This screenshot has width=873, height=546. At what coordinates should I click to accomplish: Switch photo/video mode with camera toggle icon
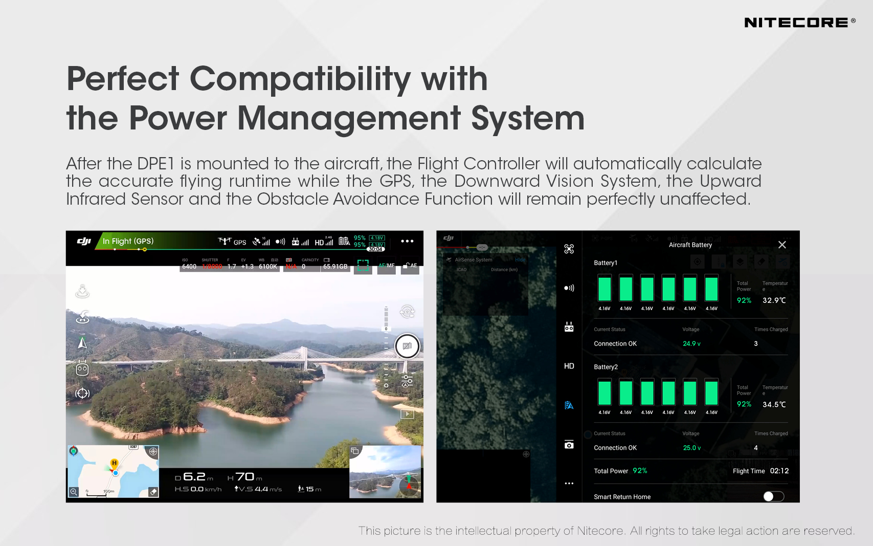tap(407, 312)
